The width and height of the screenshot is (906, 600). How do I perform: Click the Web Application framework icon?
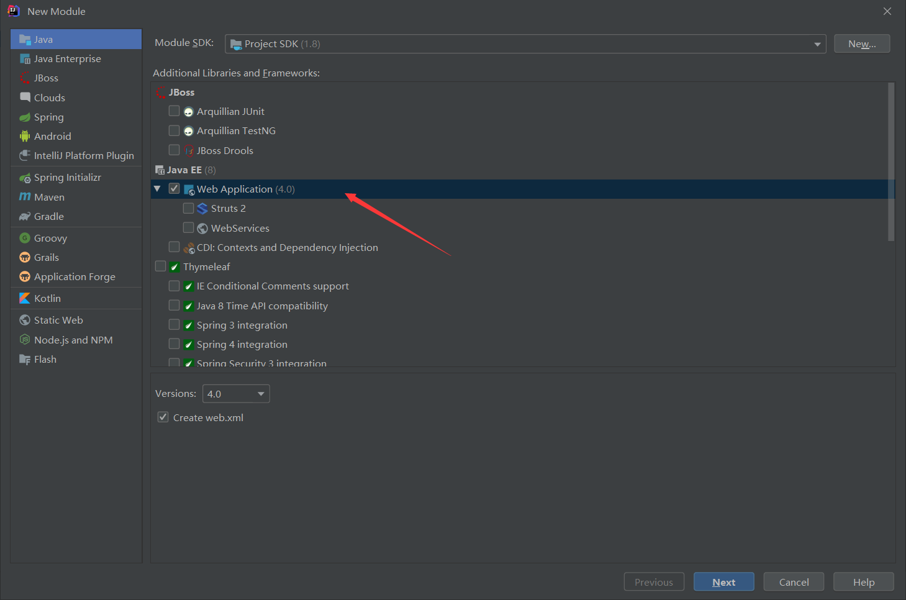pyautogui.click(x=189, y=189)
